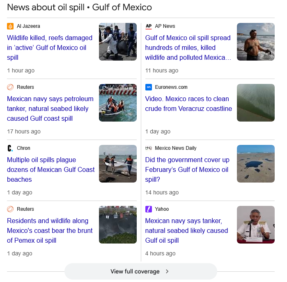Click the Al Jazeera source logo icon

(10, 26)
